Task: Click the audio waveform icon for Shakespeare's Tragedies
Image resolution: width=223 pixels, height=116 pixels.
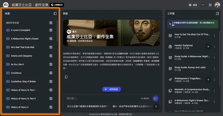Action: point(170,79)
